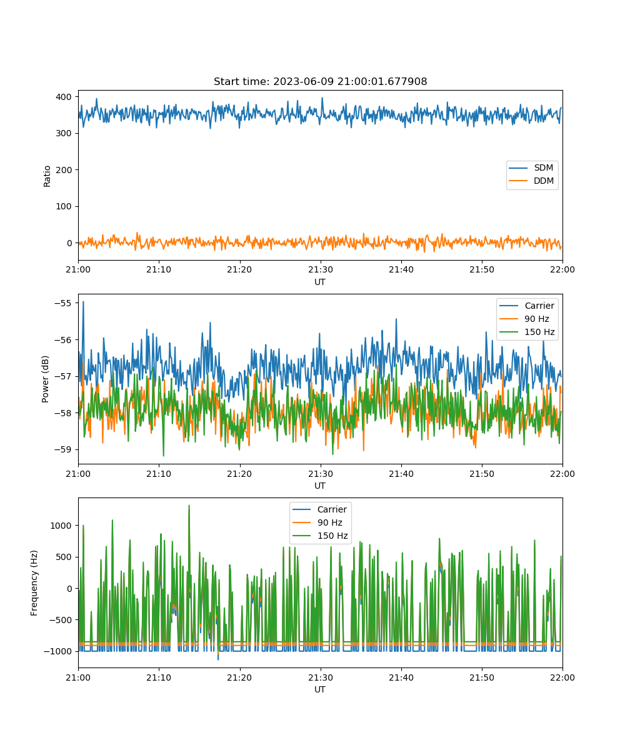Select 90 Hz label in Power plot legend
Viewport: 625px width, 750px height.
point(537,319)
